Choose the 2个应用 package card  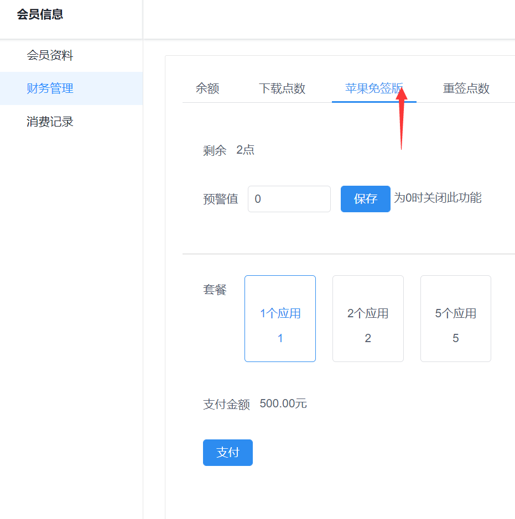[368, 318]
